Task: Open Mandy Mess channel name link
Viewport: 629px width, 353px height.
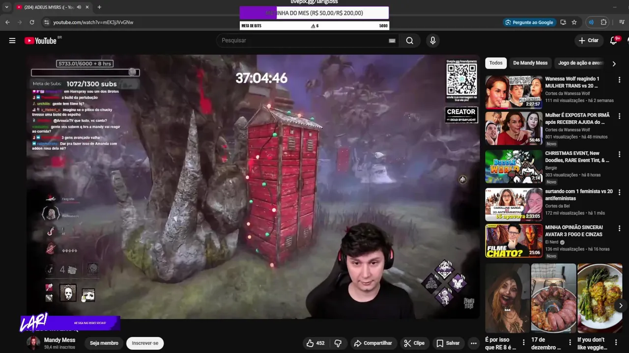Action: pyautogui.click(x=59, y=340)
